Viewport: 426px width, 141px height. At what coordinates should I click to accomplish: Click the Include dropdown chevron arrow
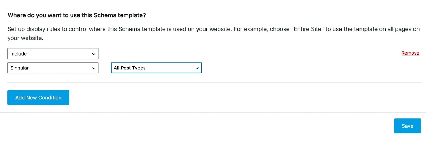(x=94, y=54)
